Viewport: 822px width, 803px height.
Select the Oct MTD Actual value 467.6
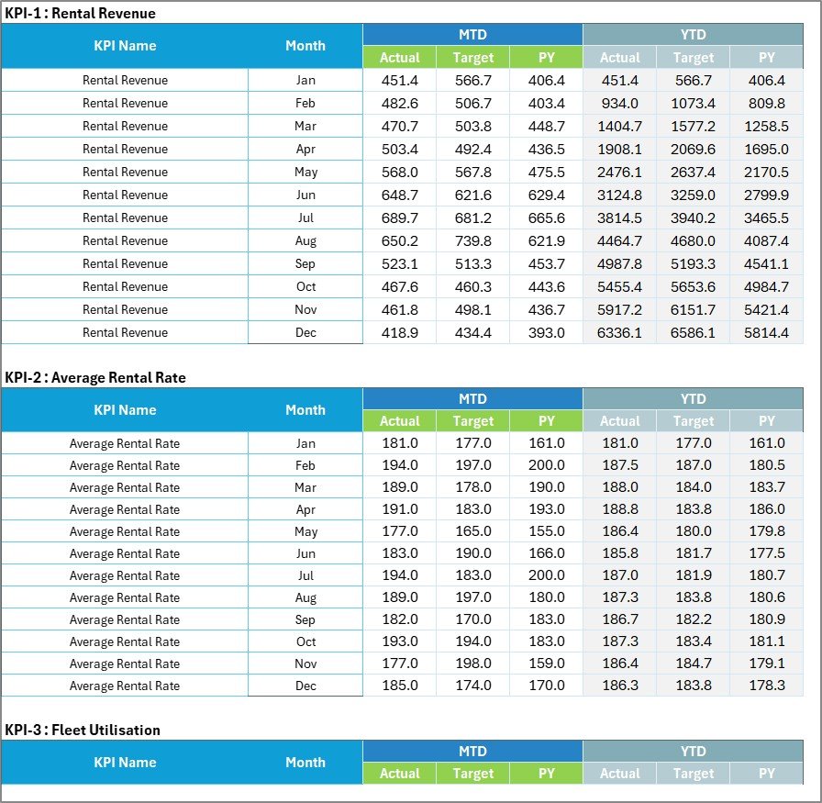click(x=399, y=287)
